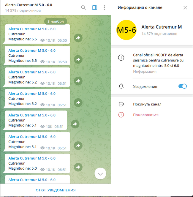This screenshot has height=197, width=193.
Task: Forward the Magnitudine 5.0 message
Action: point(78,167)
